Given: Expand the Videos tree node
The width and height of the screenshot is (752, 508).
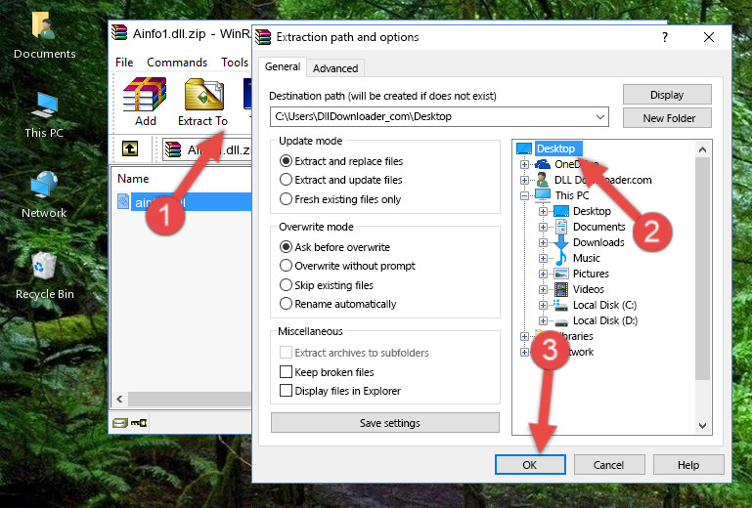Looking at the screenshot, I should click(x=543, y=289).
